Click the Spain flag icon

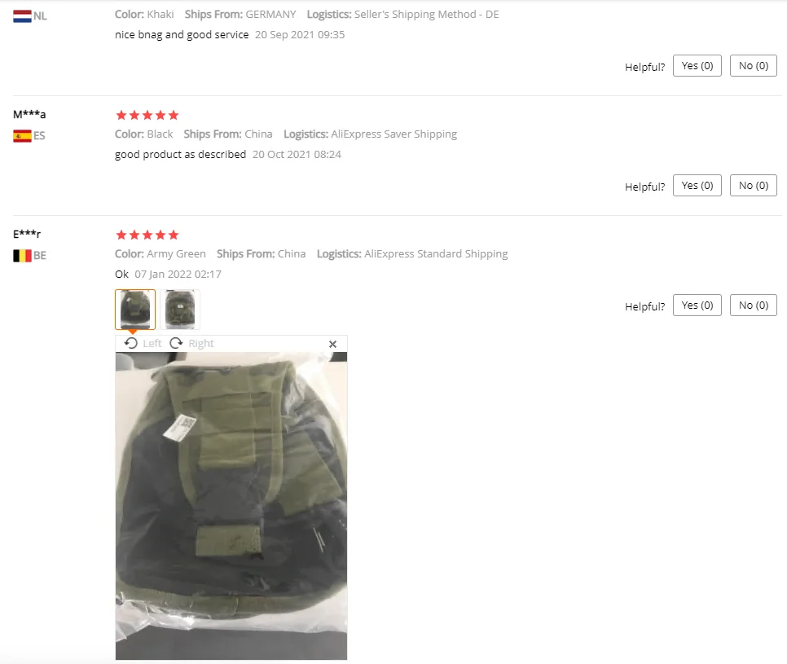coord(22,136)
